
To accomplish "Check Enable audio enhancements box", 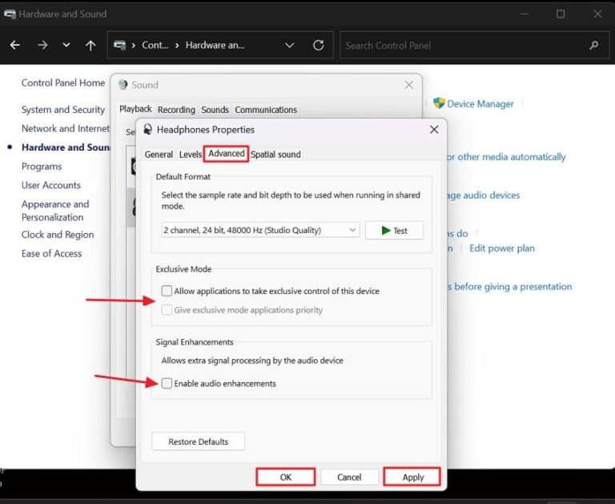I will click(x=167, y=384).
